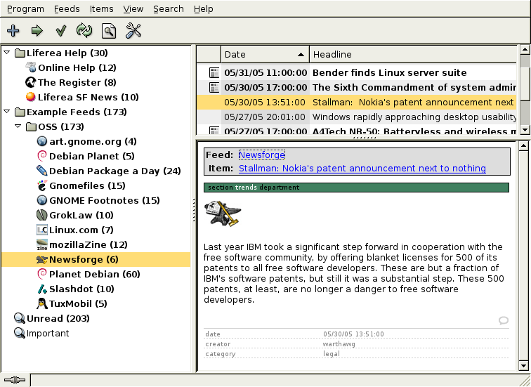Viewport: 531px width, 387px height.
Task: Click the comment bubble icon in the article
Action: pos(503,320)
